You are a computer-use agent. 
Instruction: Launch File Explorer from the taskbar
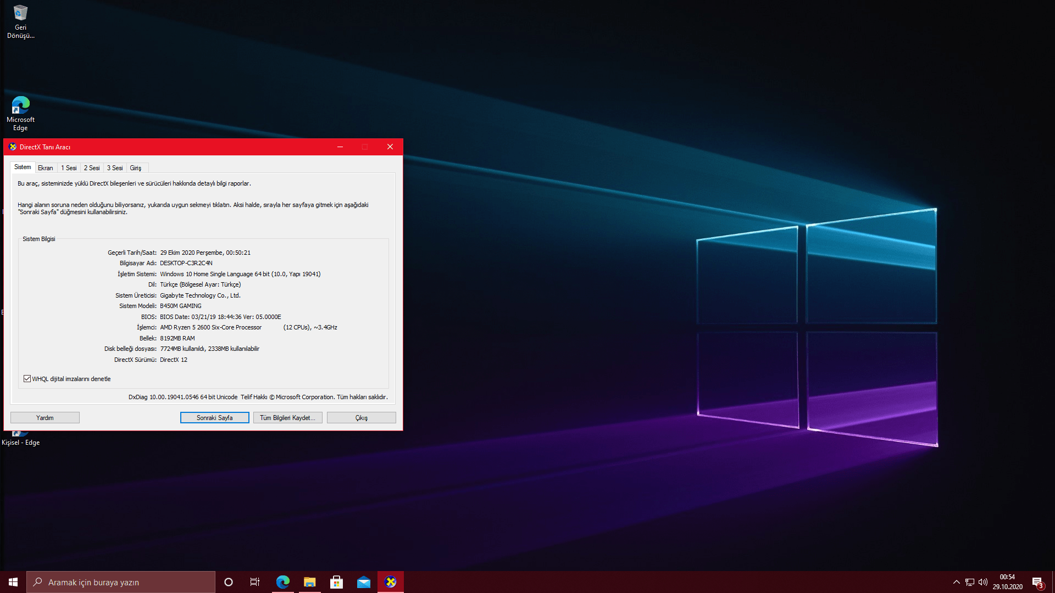(309, 582)
